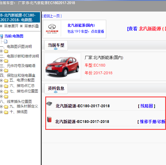
Task: Click 包含19个车型，点击查看 link
Action: coord(86,31)
